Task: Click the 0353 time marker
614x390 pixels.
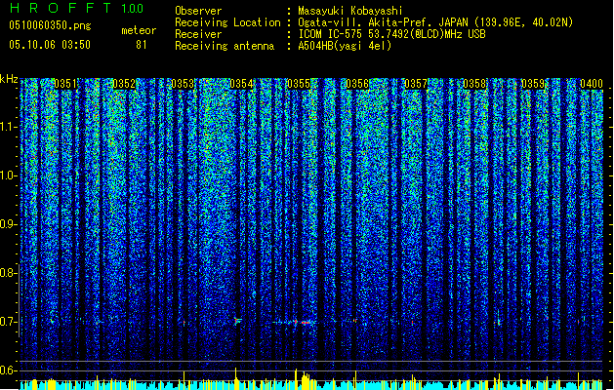Action: pyautogui.click(x=183, y=84)
